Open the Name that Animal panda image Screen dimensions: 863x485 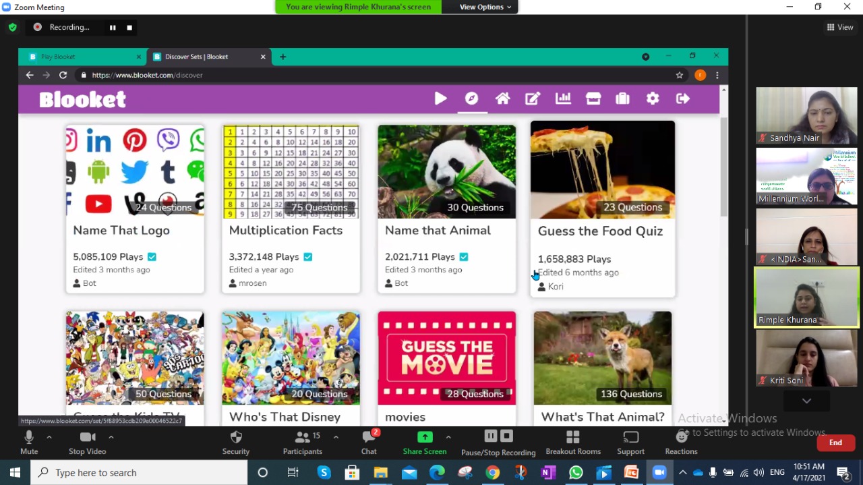[446, 171]
